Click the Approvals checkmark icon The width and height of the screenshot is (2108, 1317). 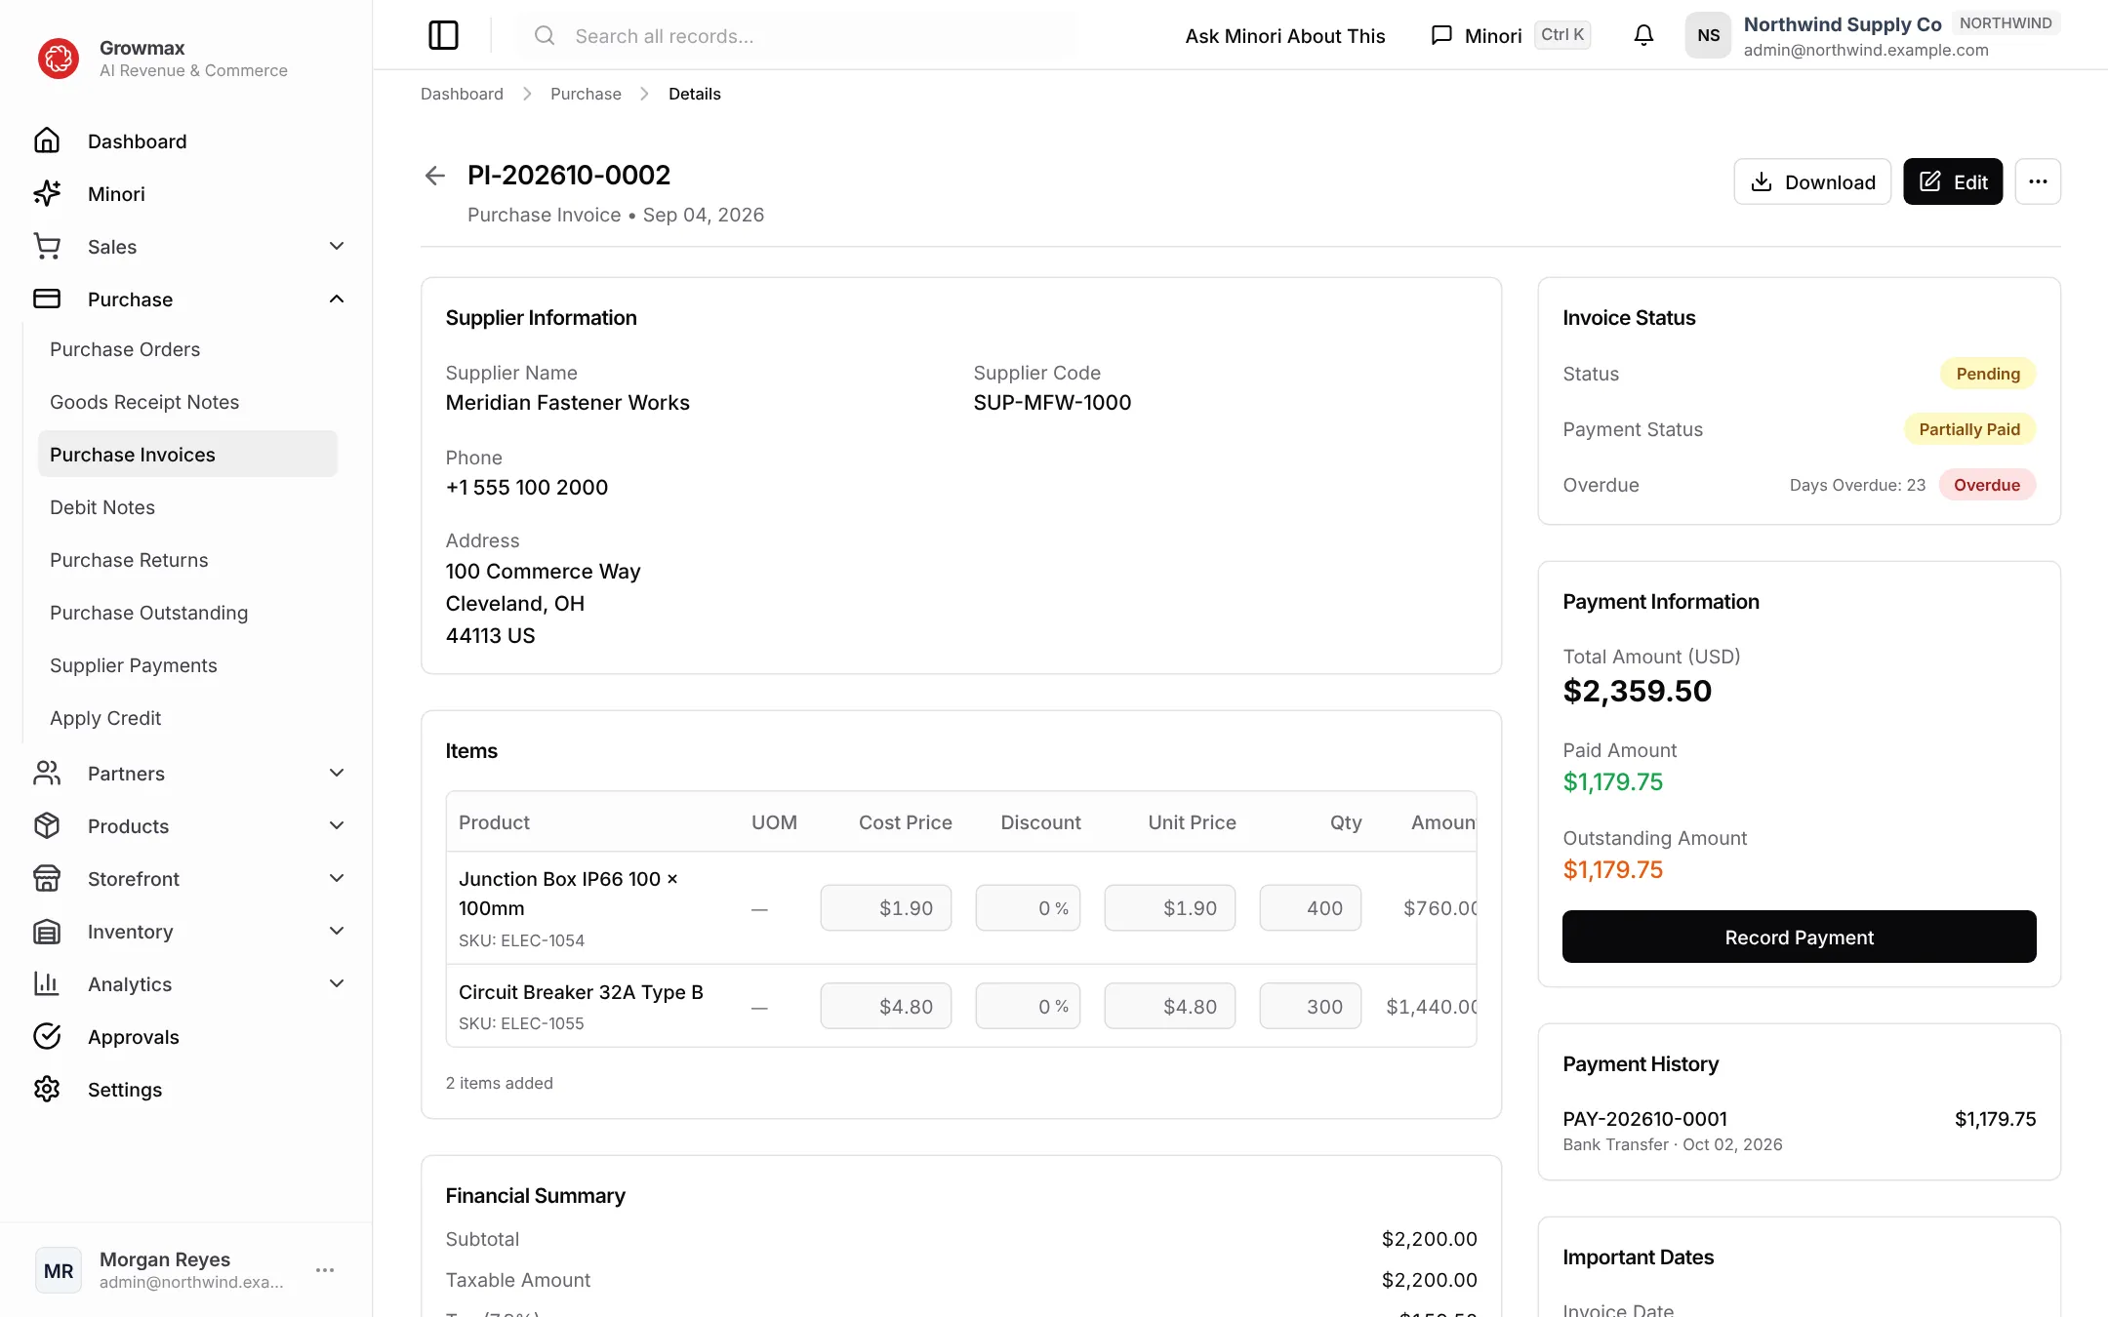tap(47, 1037)
